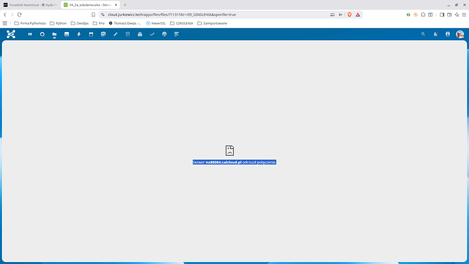
Task: Click the orange circular extension icon
Action: pyautogui.click(x=416, y=15)
